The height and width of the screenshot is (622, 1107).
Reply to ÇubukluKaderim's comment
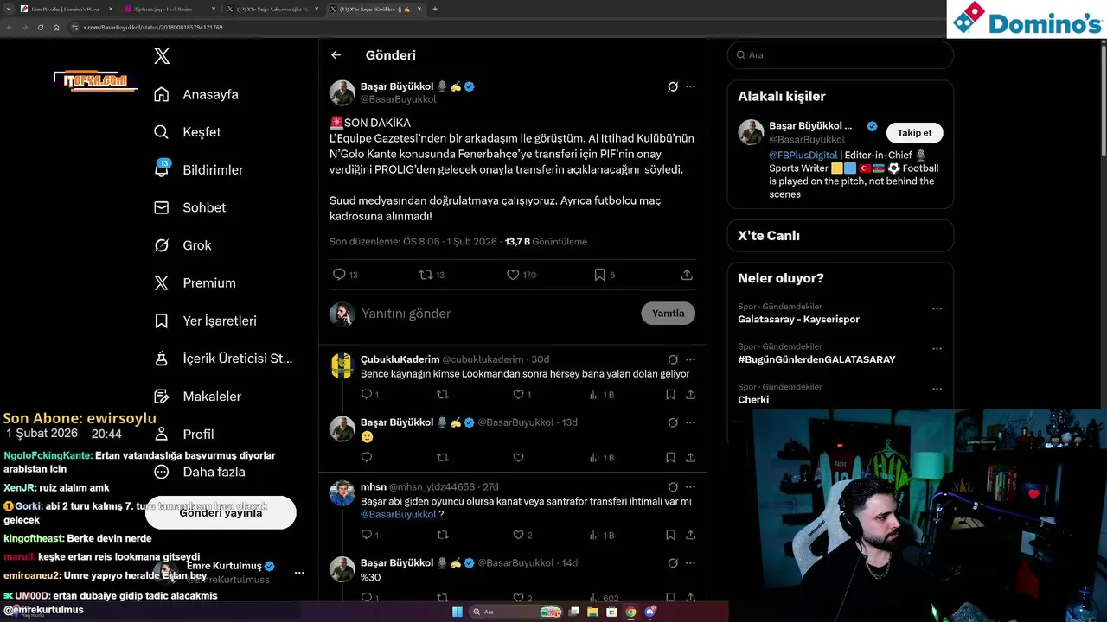click(367, 395)
